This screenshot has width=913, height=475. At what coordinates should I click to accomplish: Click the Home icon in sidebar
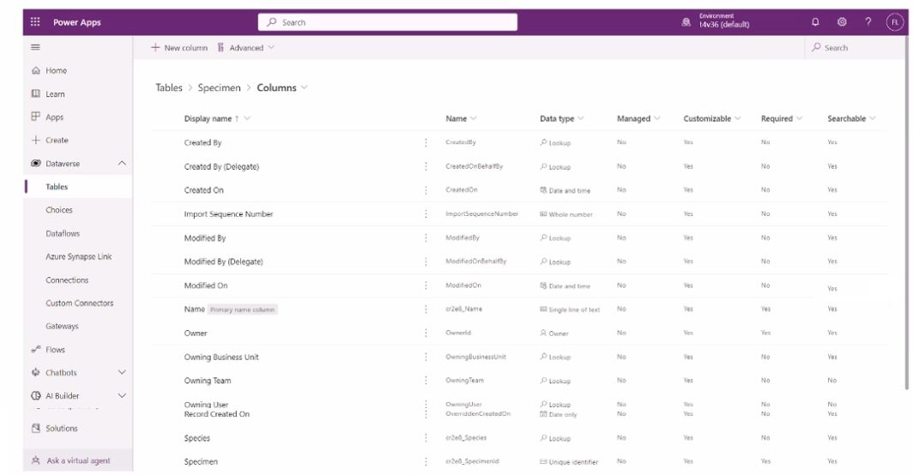coord(35,70)
